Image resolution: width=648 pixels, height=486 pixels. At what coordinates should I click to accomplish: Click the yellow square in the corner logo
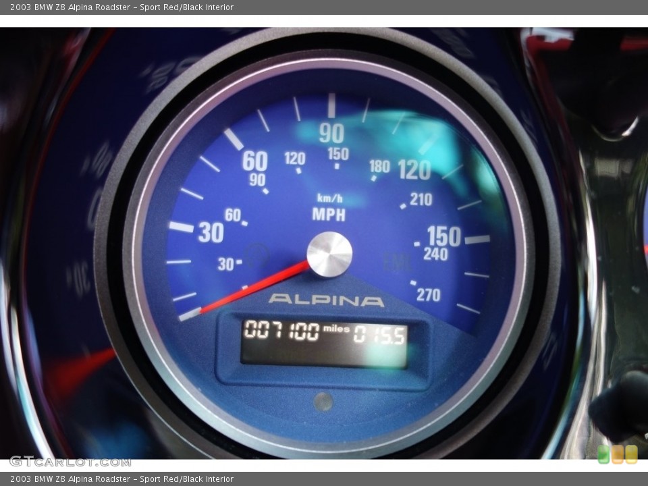tap(632, 454)
